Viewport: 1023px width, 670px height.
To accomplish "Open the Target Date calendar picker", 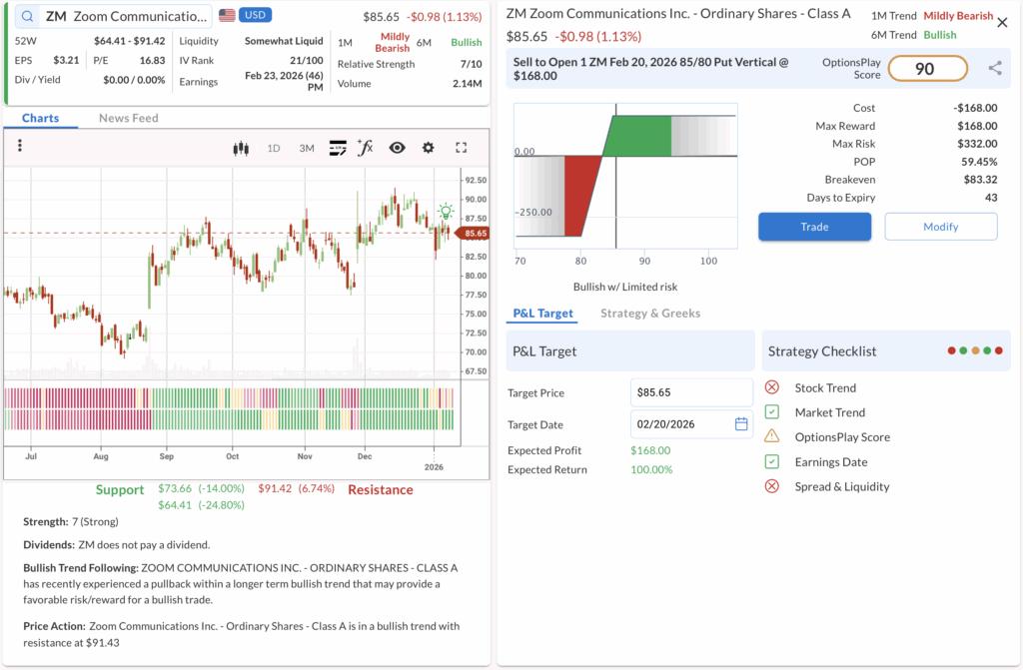I will (x=741, y=424).
